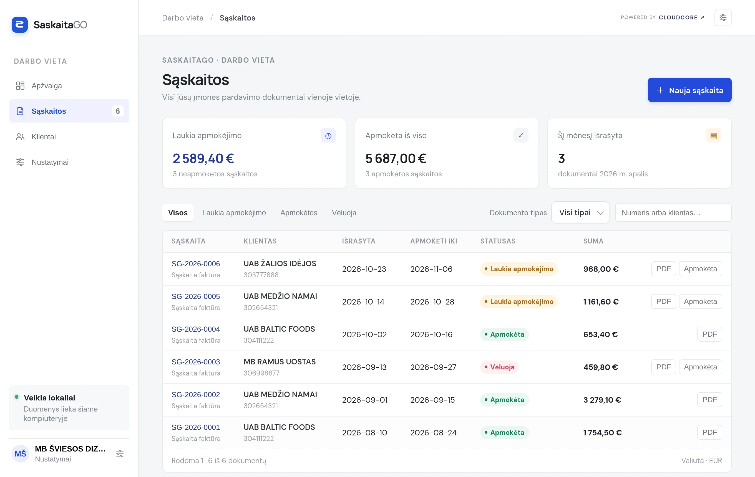Download PDF for SG-2026-0004
755x477 pixels.
click(709, 334)
